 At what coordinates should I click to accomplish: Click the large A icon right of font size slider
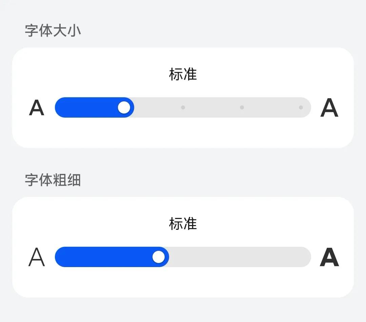(x=329, y=108)
